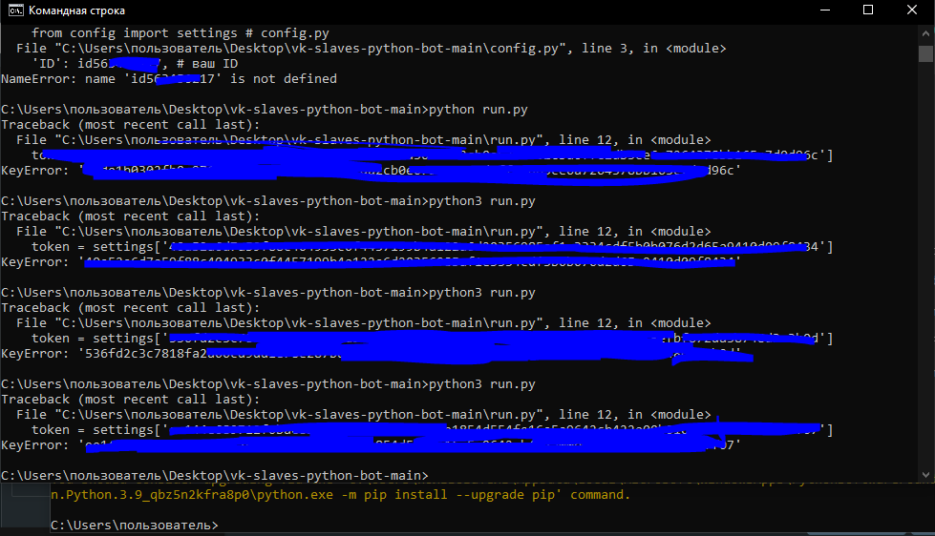This screenshot has width=935, height=536.
Task: Click the 'C:\Users\пользователь>' prompt in background window
Action: click(x=135, y=526)
